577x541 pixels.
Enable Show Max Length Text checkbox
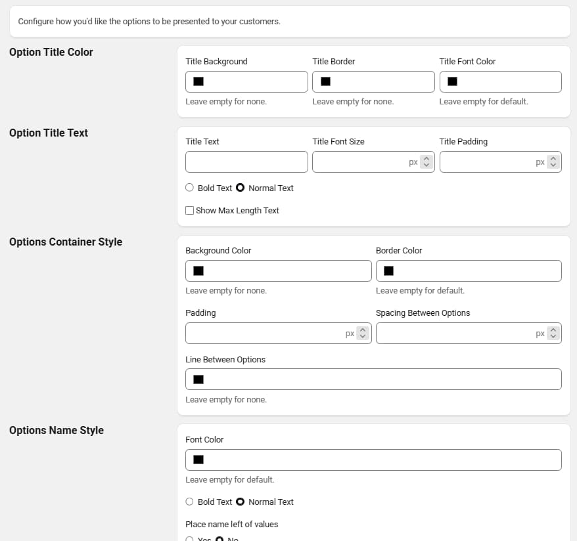(189, 210)
